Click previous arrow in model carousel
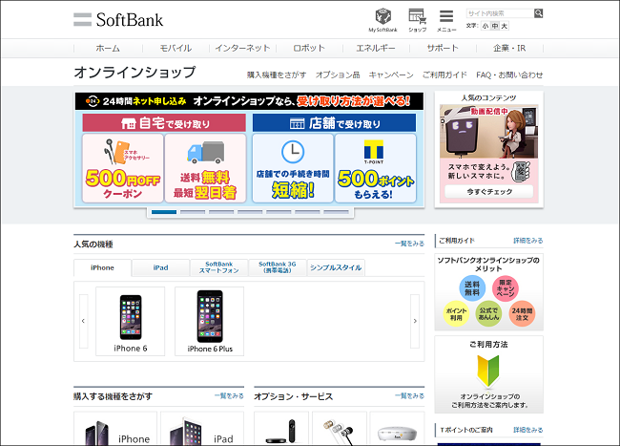Screen dimensions: 620x446 pos(83,321)
